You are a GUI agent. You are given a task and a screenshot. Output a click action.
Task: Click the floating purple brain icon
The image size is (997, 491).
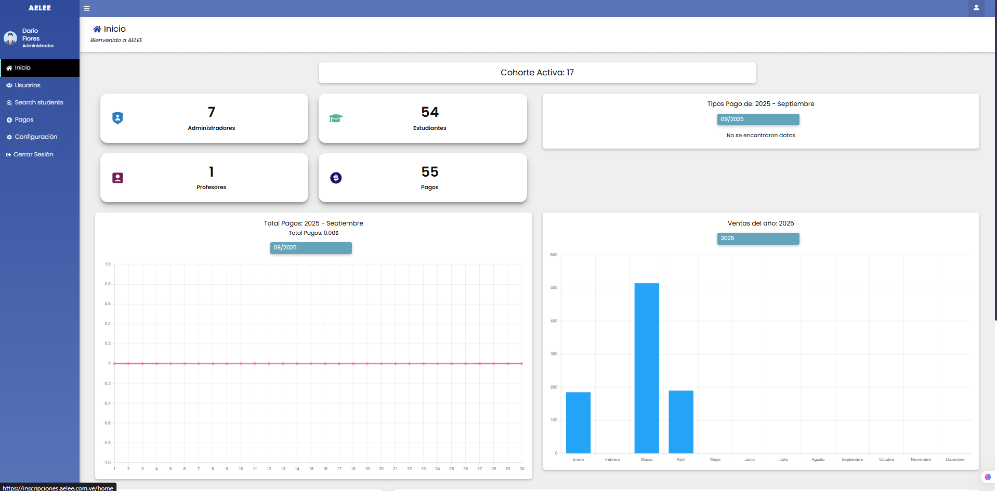tap(988, 476)
